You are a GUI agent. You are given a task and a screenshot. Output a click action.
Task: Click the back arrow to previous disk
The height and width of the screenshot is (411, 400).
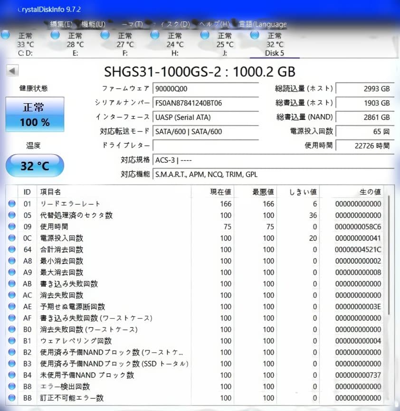click(x=12, y=70)
